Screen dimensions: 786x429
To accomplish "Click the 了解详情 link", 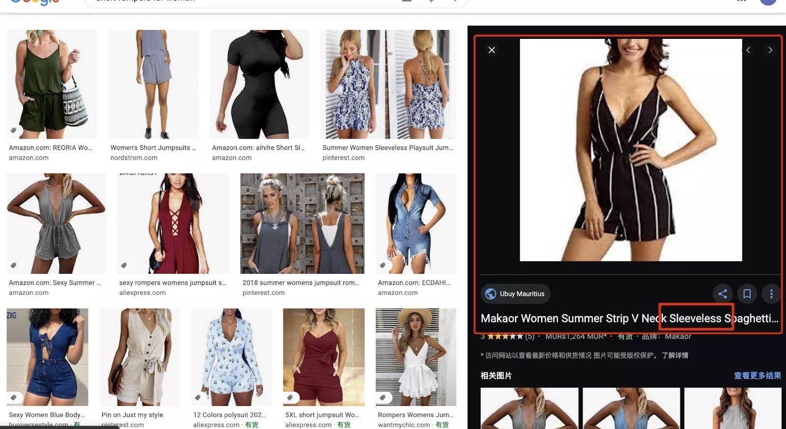I will pyautogui.click(x=675, y=355).
